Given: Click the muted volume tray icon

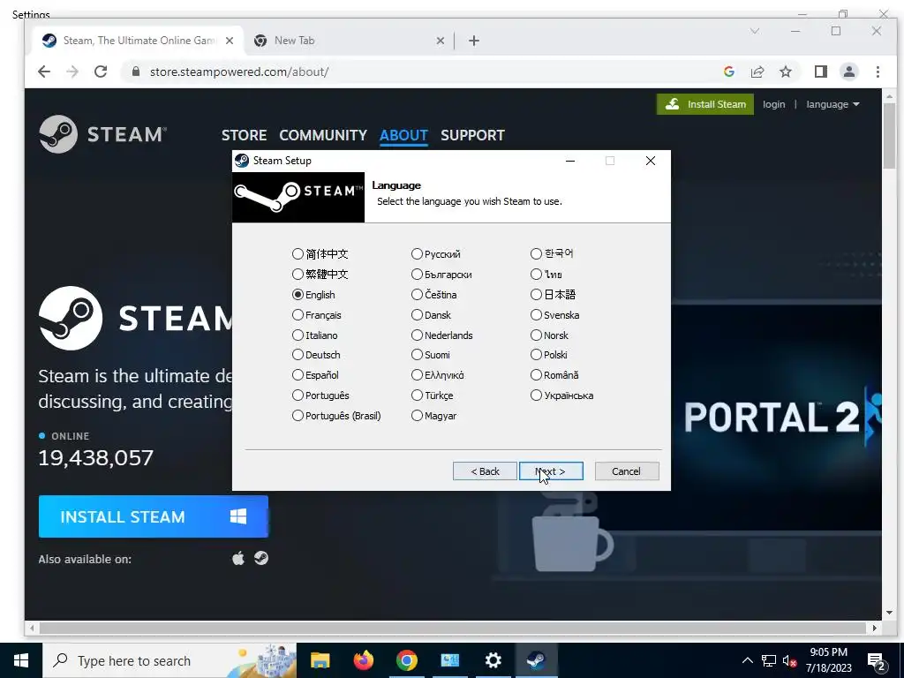Looking at the screenshot, I should pos(789,660).
